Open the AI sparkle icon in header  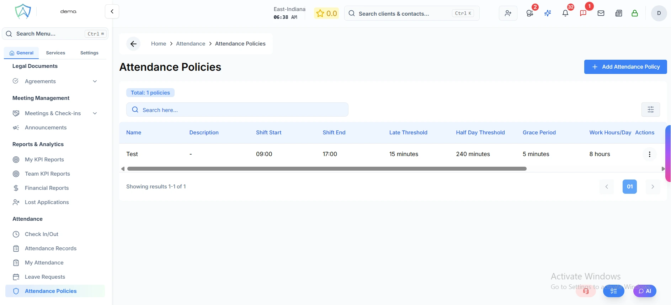[x=548, y=14]
